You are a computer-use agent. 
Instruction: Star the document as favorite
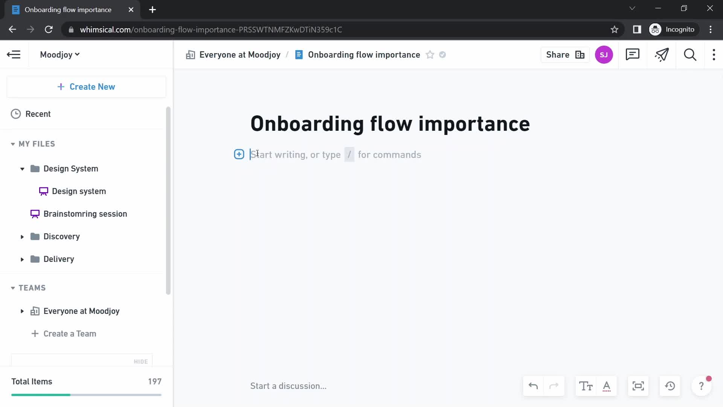point(430,55)
